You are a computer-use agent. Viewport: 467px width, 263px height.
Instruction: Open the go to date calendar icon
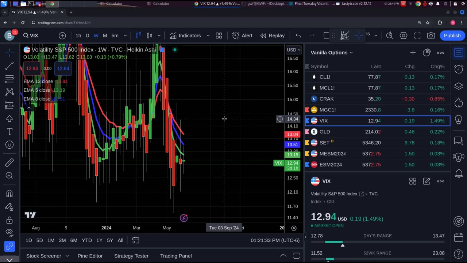coord(136,240)
